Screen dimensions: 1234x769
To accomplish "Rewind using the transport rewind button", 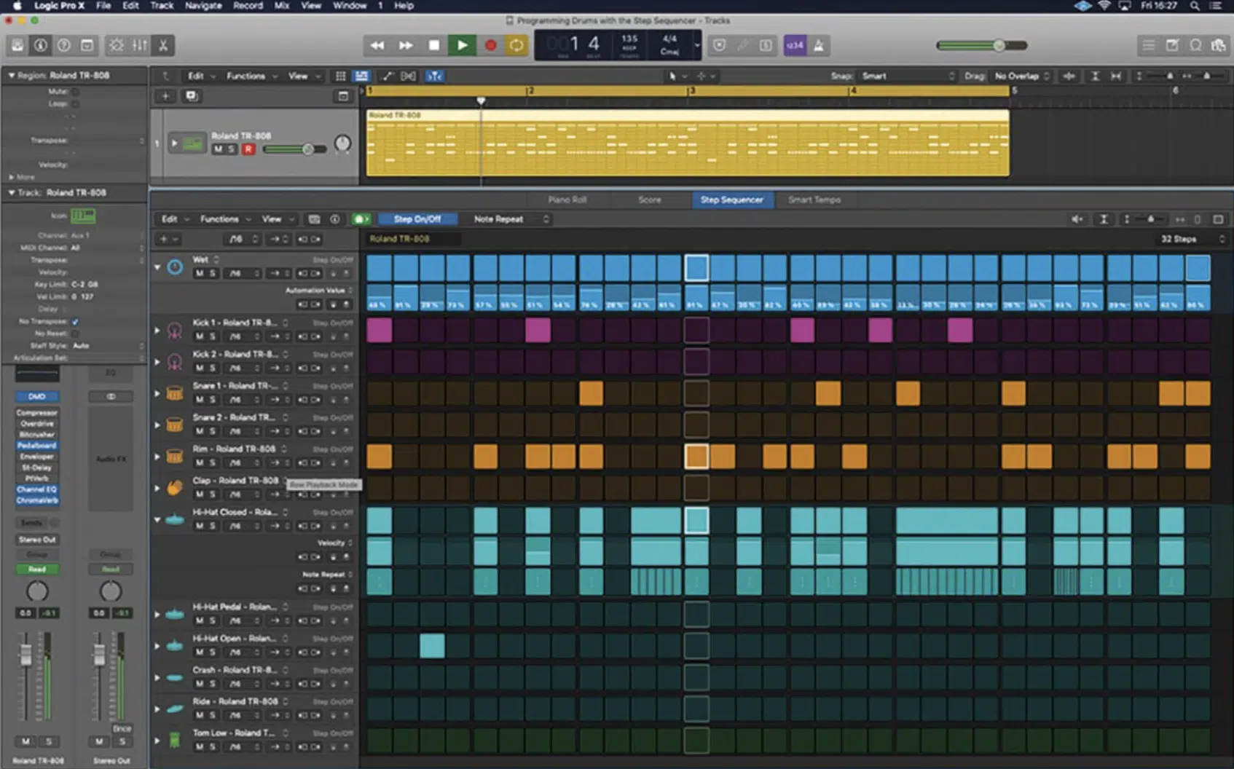I will [x=377, y=45].
